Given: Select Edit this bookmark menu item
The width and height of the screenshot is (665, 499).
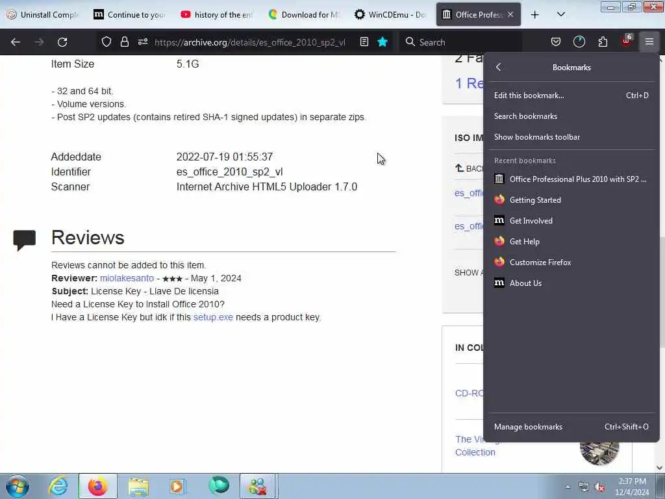Looking at the screenshot, I should [x=571, y=96].
